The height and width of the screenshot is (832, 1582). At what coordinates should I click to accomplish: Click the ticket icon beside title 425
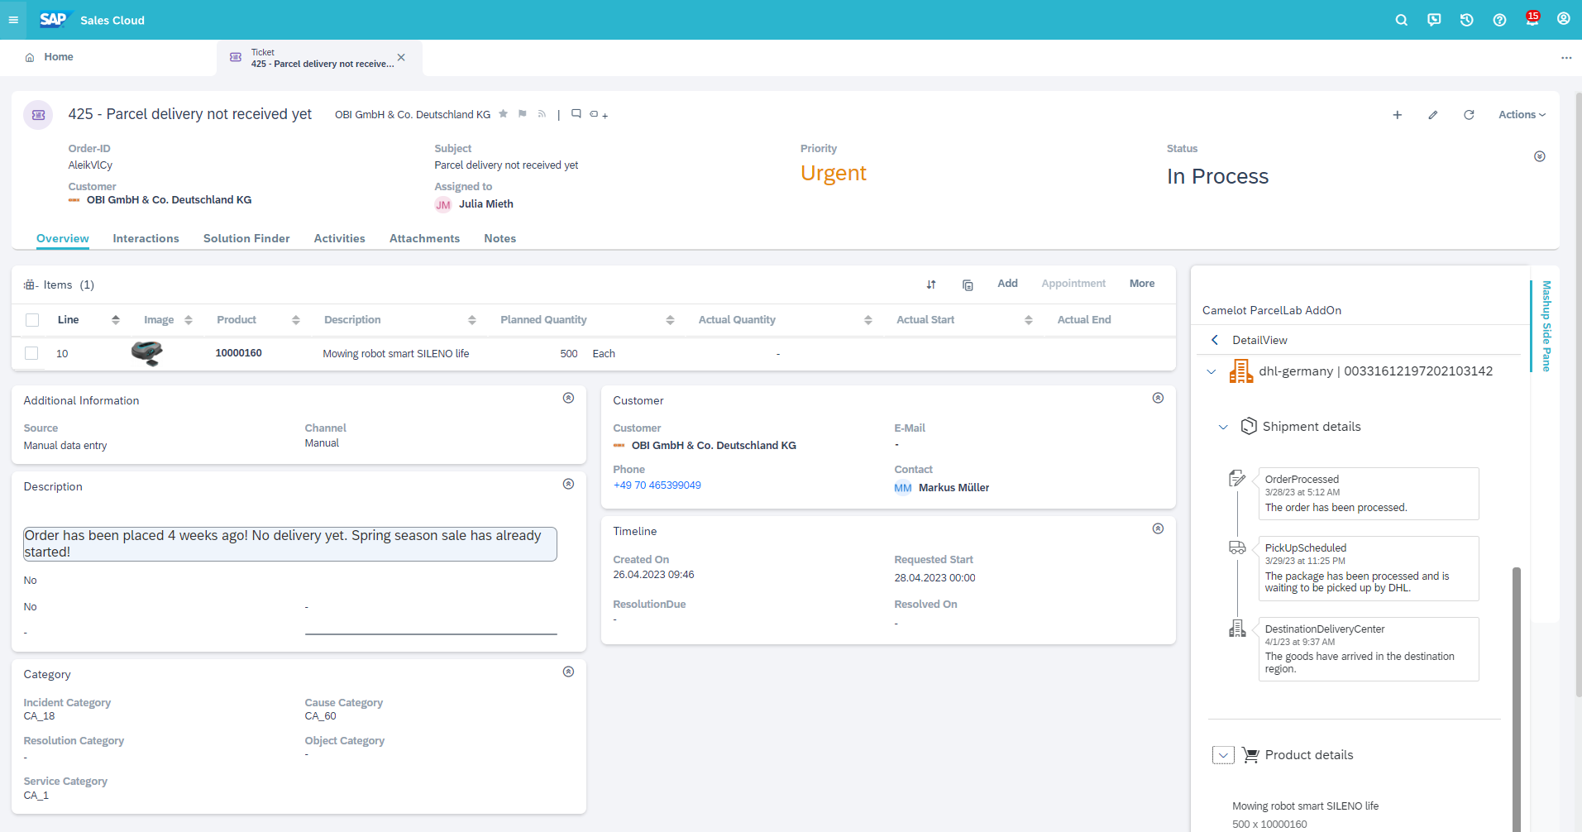click(x=38, y=115)
